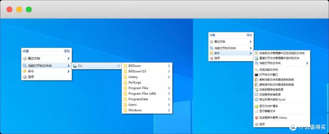Click the document icon for 直接打开文件管理器中选中的文件
Viewport: 329px width, 134px height.
point(256,58)
